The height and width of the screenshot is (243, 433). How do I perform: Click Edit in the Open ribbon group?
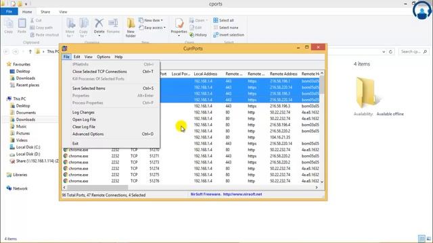(196, 28)
